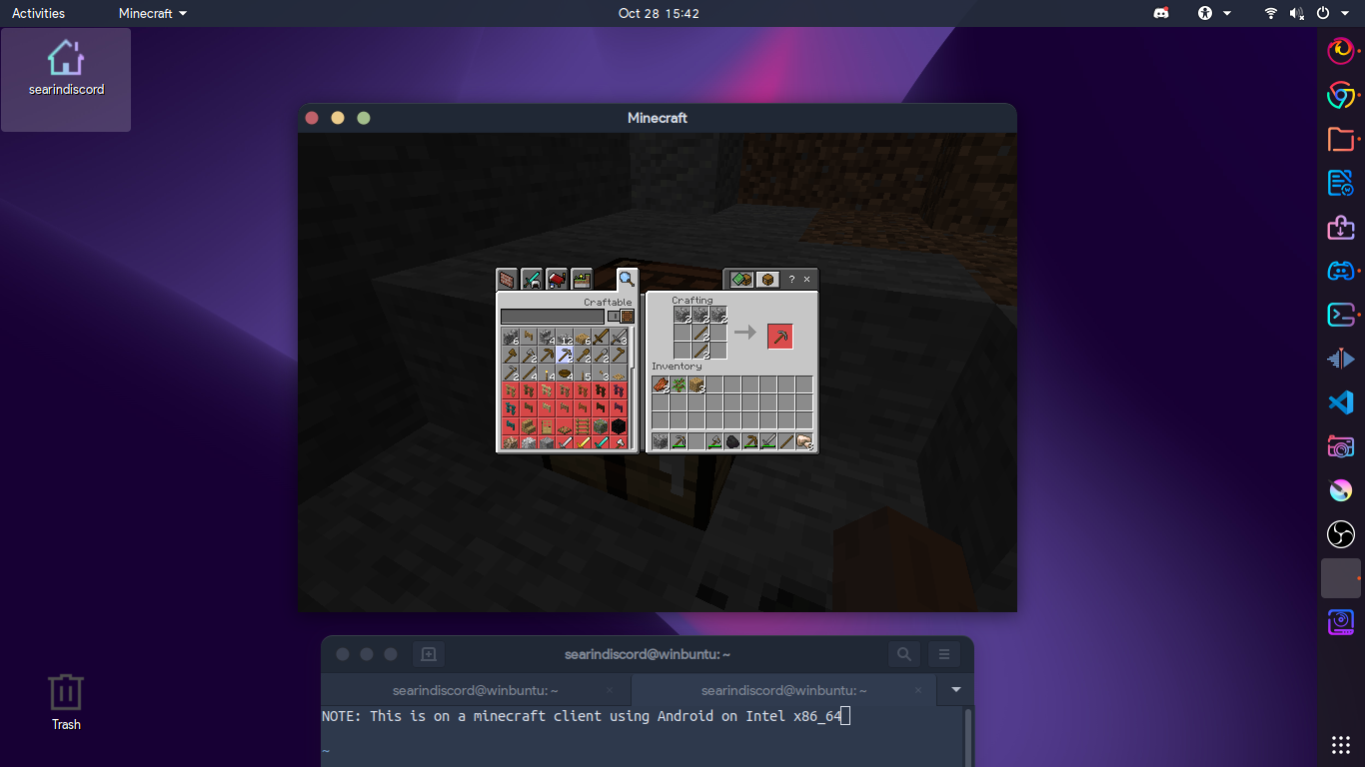Pick the oak planks recipe showing 6
Screen dimensions: 1365x767
point(583,338)
